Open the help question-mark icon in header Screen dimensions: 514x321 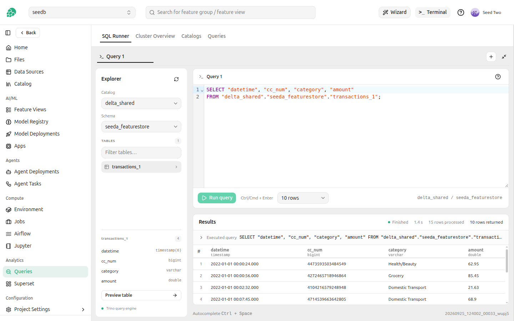(461, 12)
